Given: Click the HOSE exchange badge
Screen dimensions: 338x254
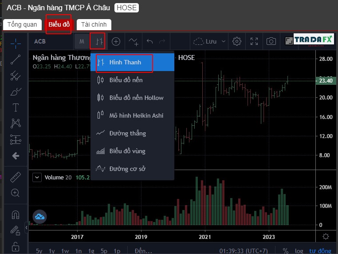Looking at the screenshot, I should [x=126, y=8].
